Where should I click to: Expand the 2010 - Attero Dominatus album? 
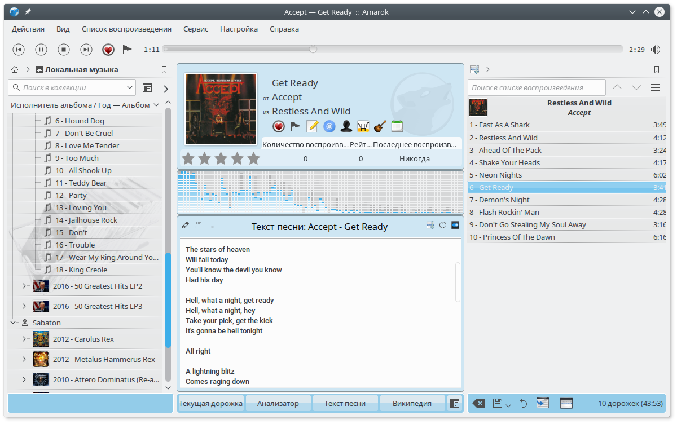click(24, 379)
